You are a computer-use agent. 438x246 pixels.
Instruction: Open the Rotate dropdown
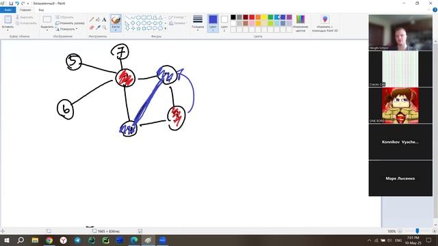(x=66, y=29)
